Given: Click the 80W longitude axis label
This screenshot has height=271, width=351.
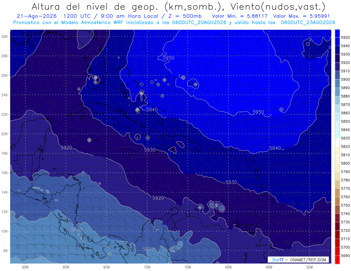Looking at the screenshot, I should point(106,267).
